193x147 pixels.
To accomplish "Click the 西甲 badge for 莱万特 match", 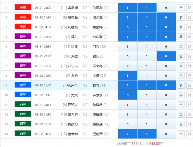I will click(23, 114).
